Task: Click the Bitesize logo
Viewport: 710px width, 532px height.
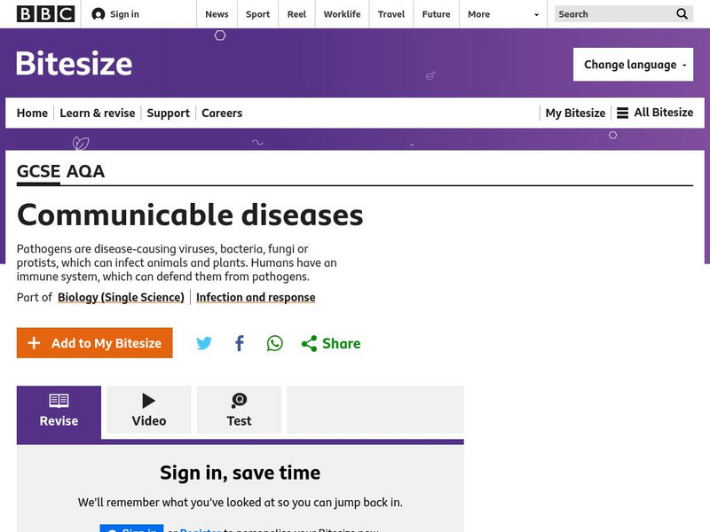Action: 73,63
